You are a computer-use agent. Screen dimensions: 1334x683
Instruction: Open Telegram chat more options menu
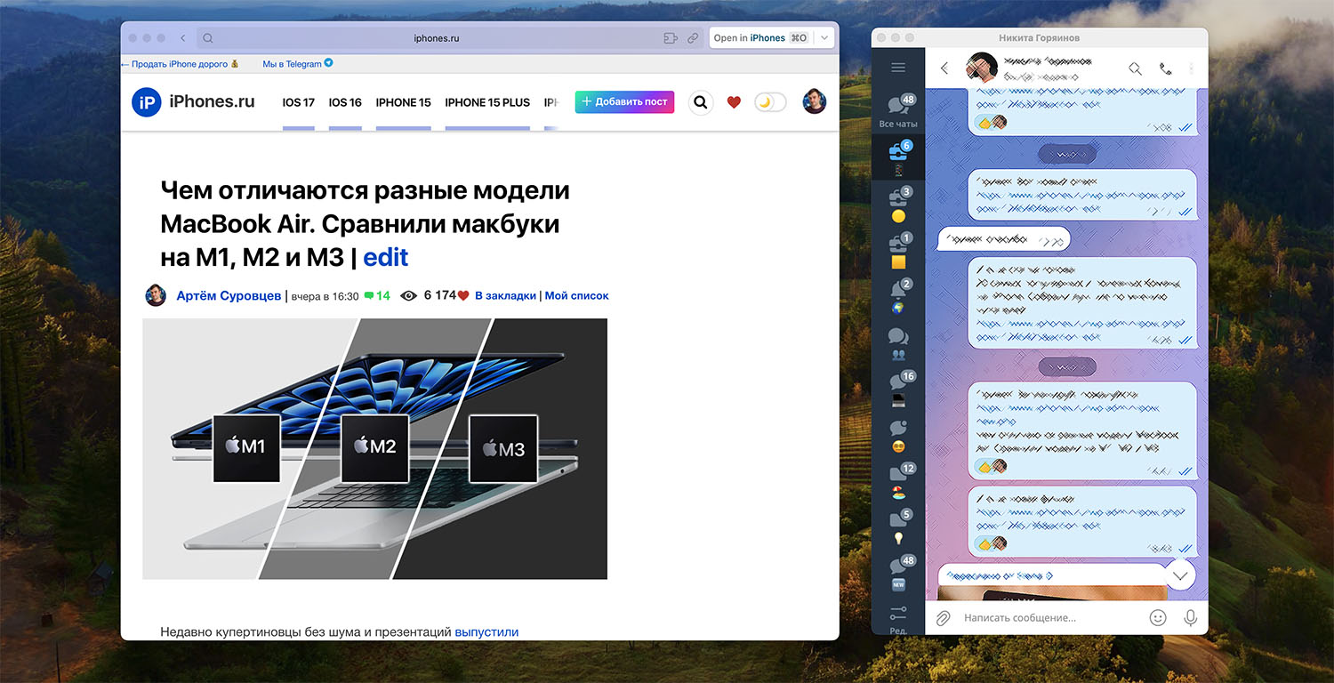(x=1192, y=68)
